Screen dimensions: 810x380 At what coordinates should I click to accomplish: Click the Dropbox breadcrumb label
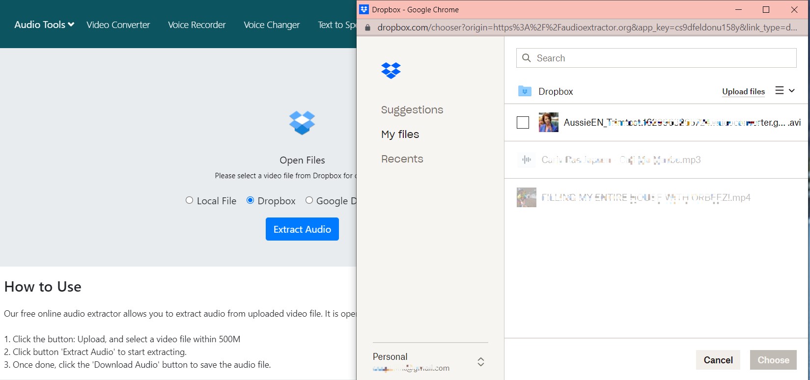pos(556,91)
